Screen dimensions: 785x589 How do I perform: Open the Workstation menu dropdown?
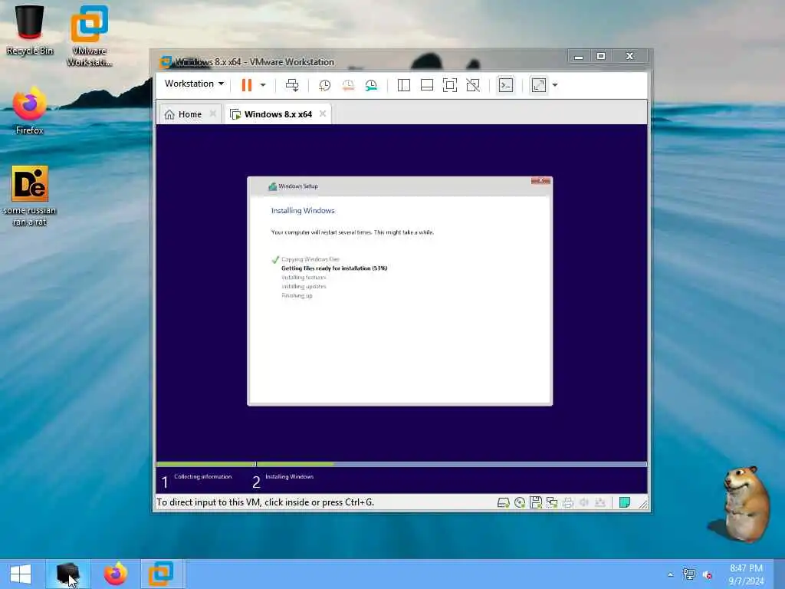(x=194, y=84)
